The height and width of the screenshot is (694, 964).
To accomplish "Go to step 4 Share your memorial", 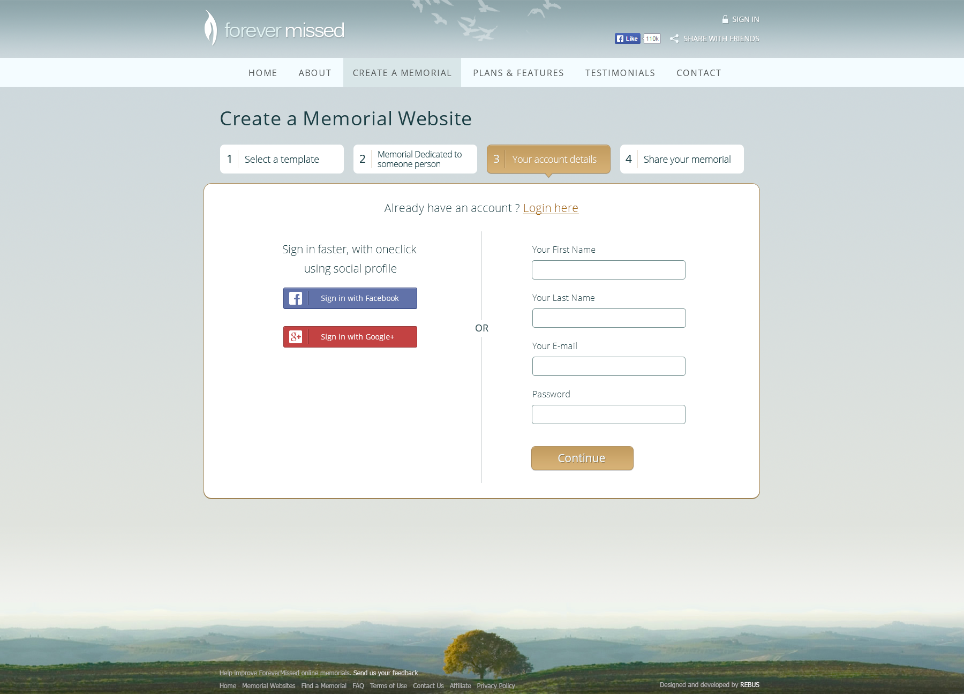I will pos(682,159).
